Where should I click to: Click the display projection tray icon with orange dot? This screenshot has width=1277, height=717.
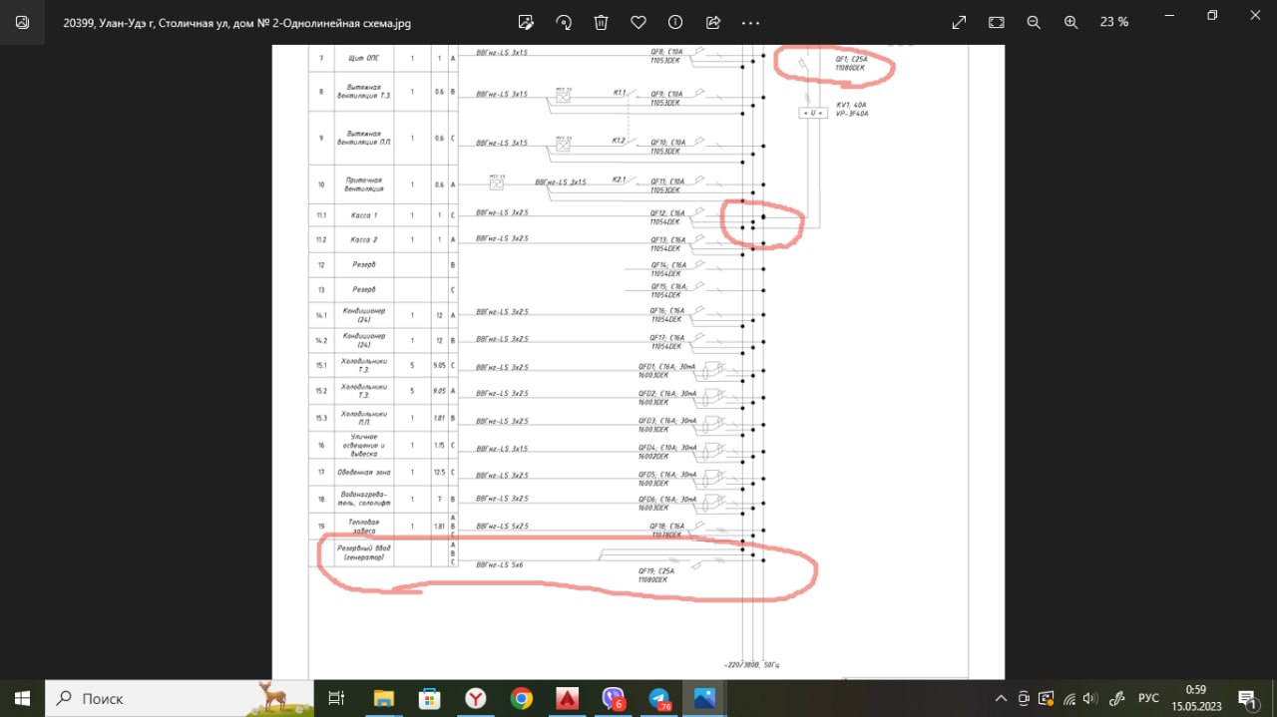(1047, 698)
